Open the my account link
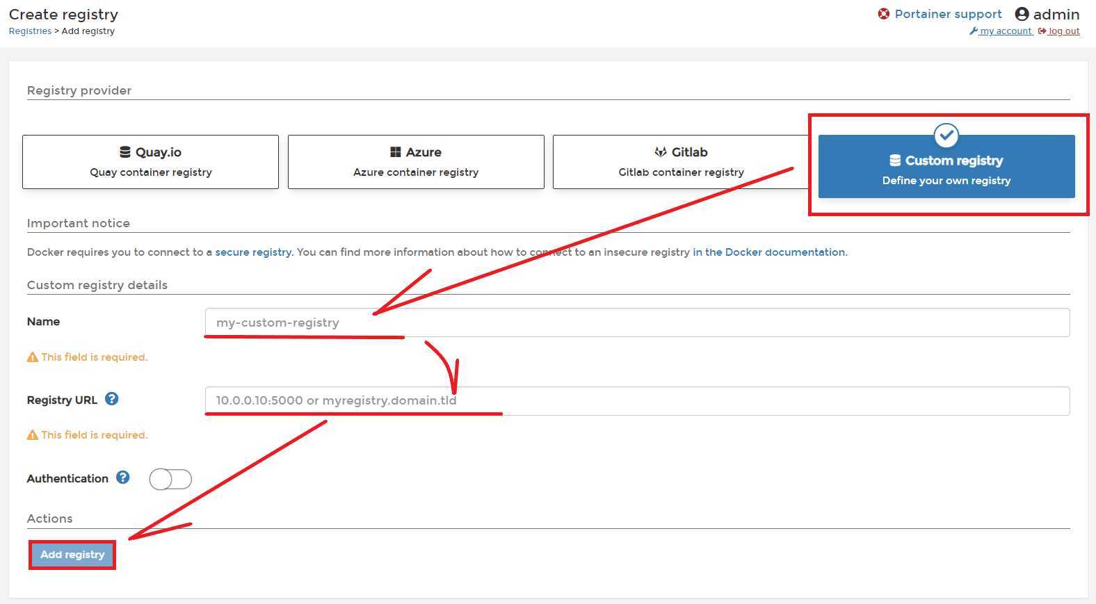This screenshot has width=1096, height=604. pyautogui.click(x=1006, y=31)
